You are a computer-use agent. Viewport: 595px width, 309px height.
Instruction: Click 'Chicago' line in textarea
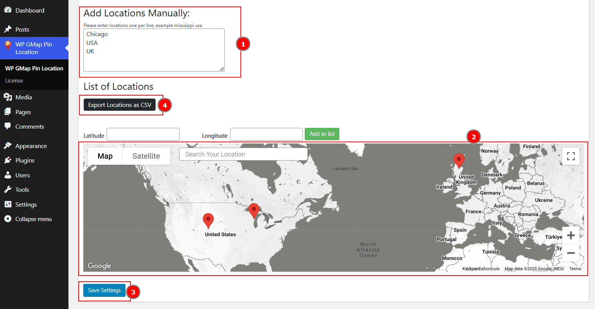[x=97, y=34]
